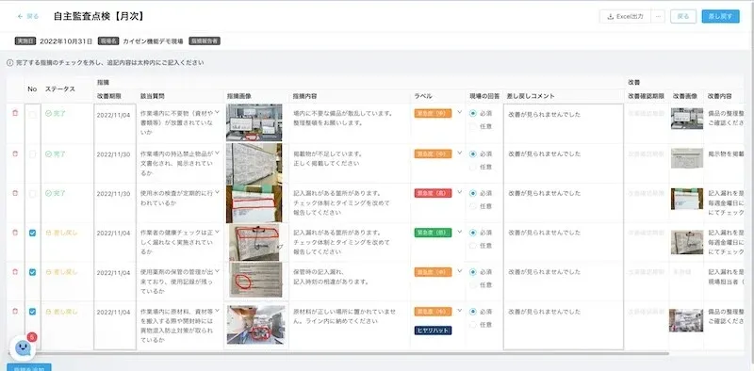Expand the 不要物 question dropdown chevron
The width and height of the screenshot is (754, 371).
click(217, 112)
